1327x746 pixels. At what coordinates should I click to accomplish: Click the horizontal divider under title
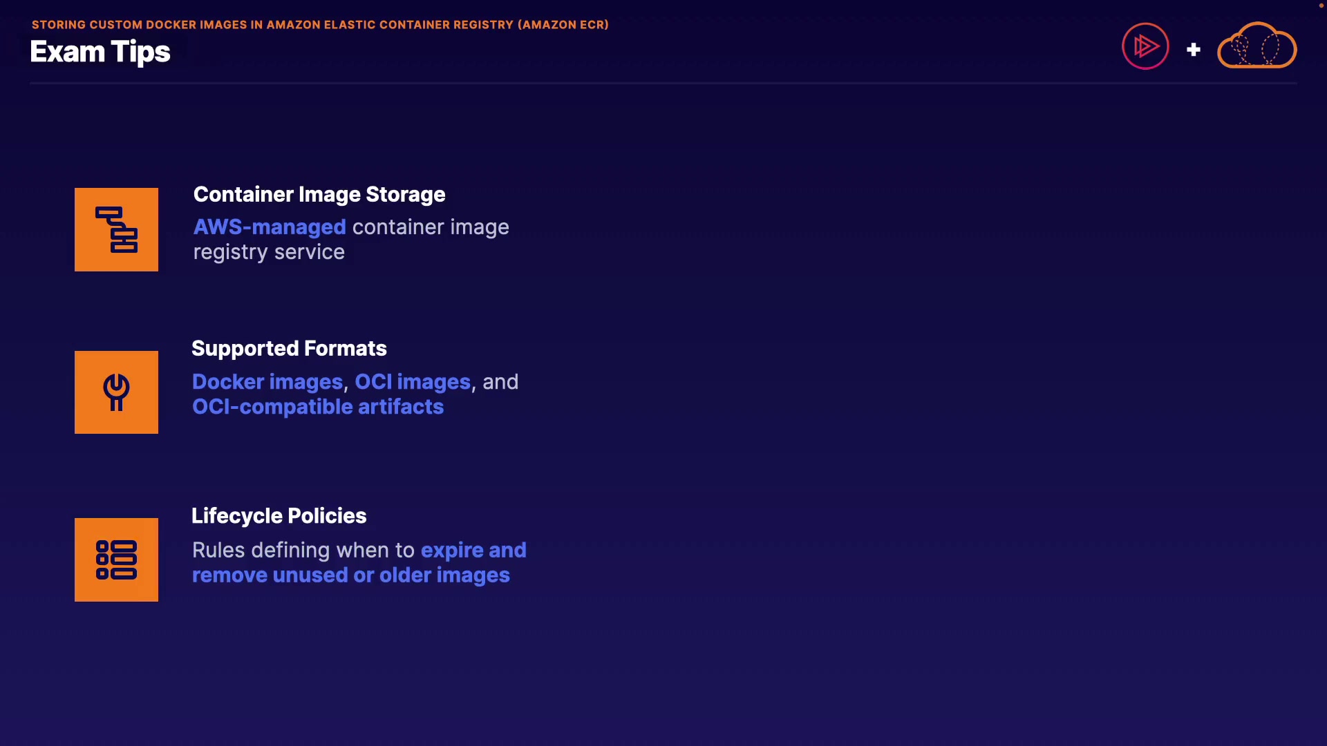pos(663,84)
